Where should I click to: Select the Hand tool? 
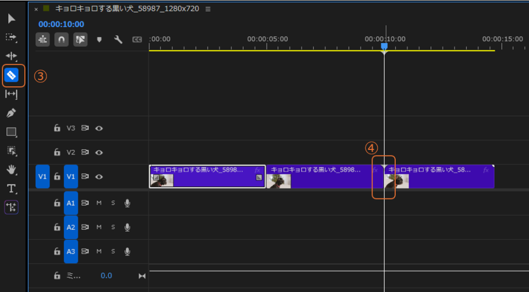tap(11, 170)
